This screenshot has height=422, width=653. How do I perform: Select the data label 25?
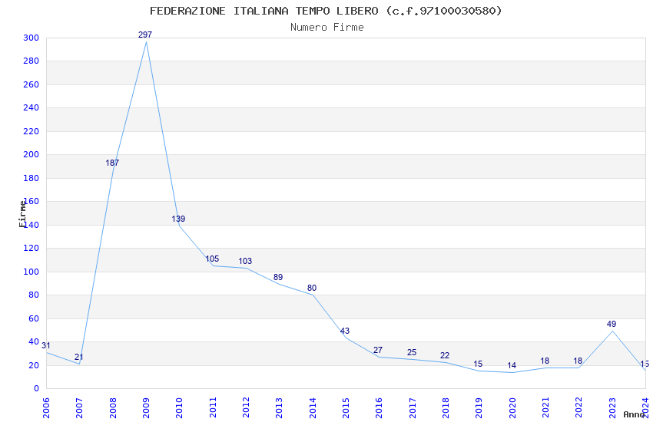(x=412, y=353)
